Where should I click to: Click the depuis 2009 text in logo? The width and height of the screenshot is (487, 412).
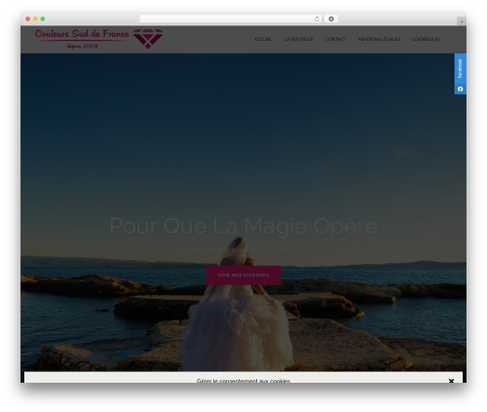click(x=82, y=46)
